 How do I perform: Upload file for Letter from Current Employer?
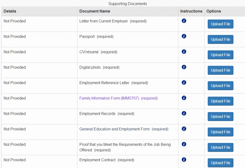220,24
